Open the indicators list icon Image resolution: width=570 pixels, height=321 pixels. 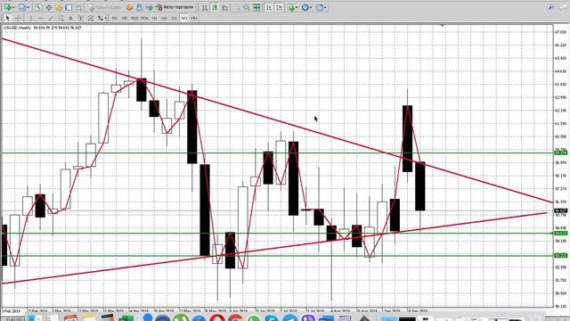291,8
